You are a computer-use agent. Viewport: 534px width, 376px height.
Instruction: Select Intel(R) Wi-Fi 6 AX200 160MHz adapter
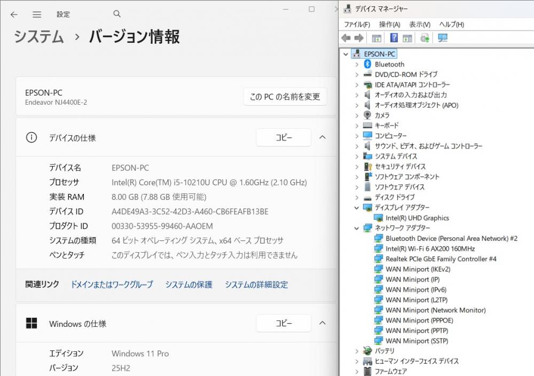coord(430,248)
